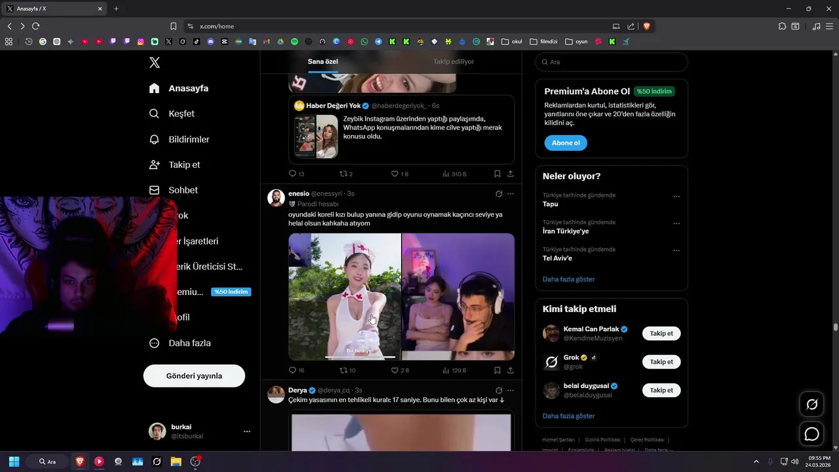
Task: Open the floating chat messages button
Action: coord(812,434)
